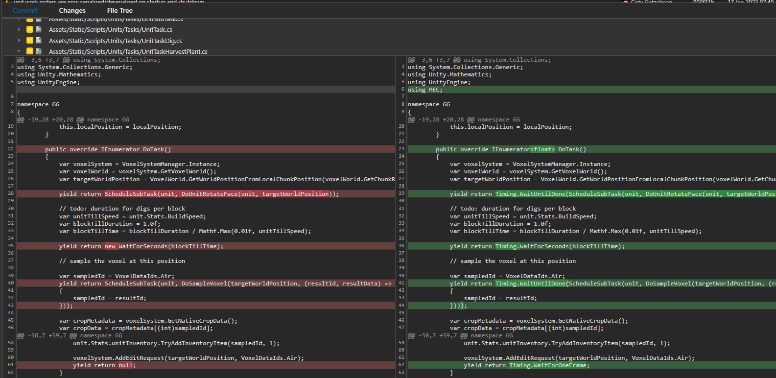The height and width of the screenshot is (378, 776).
Task: Click the modified status badge for UnitTaskHarvestPlant.cs
Action: [30, 51]
